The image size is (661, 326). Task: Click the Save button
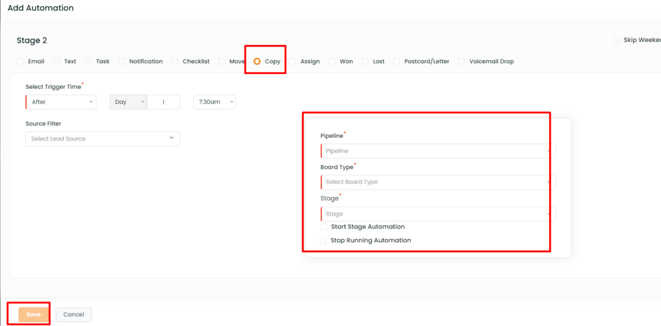point(34,314)
